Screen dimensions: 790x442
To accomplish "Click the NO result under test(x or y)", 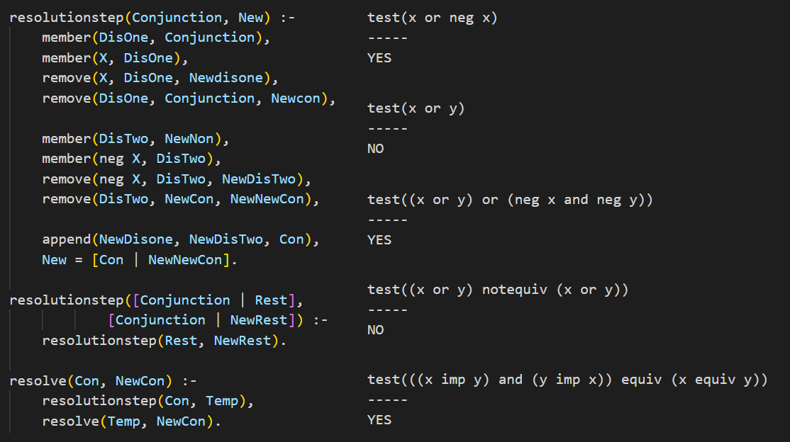I will click(375, 149).
